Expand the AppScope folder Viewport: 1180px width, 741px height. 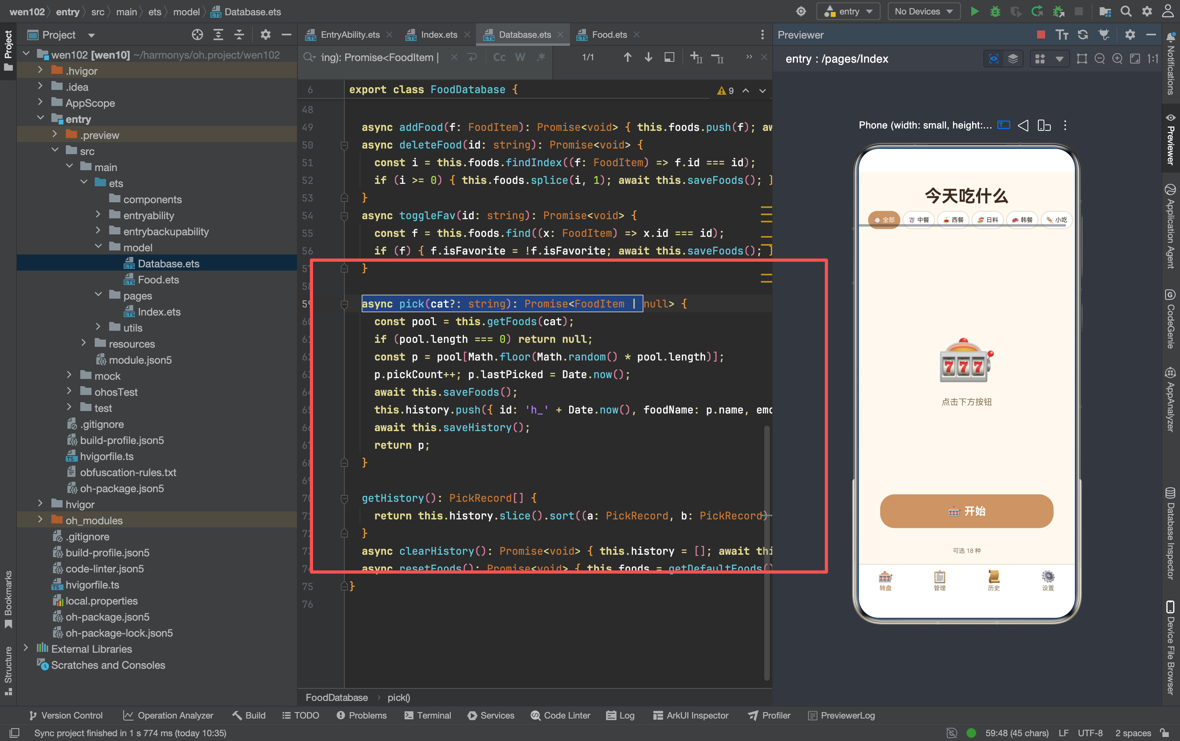[40, 102]
